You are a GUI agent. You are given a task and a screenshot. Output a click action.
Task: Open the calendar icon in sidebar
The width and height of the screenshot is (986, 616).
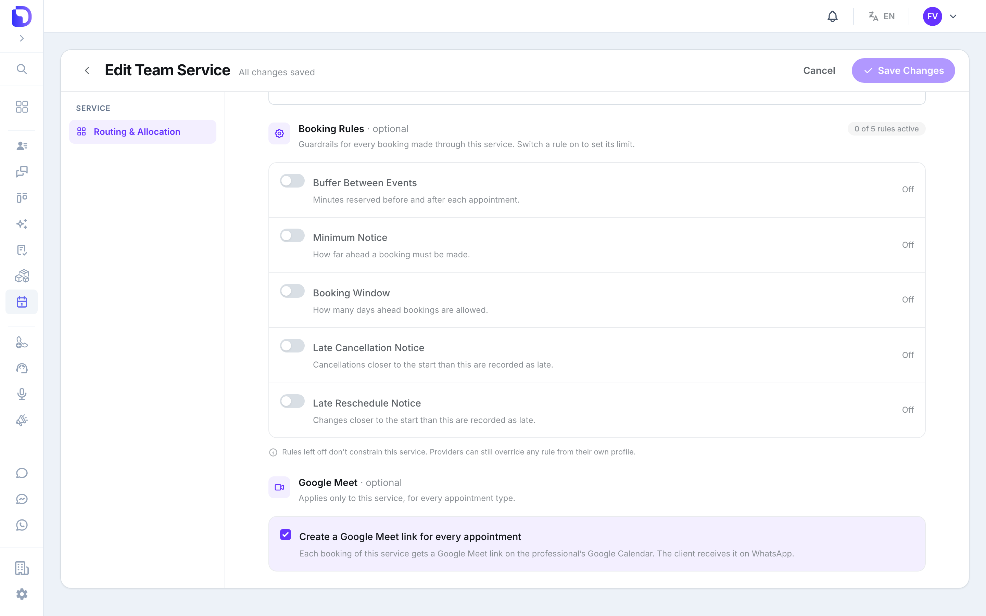pos(22,302)
